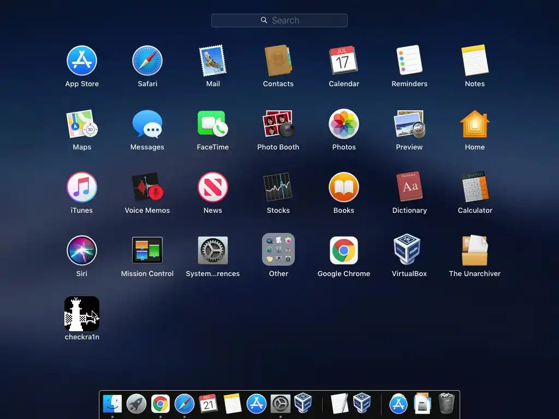Open the DEC 21 Calendar in the Dock
Screen dimensions: 559x419
click(208, 404)
